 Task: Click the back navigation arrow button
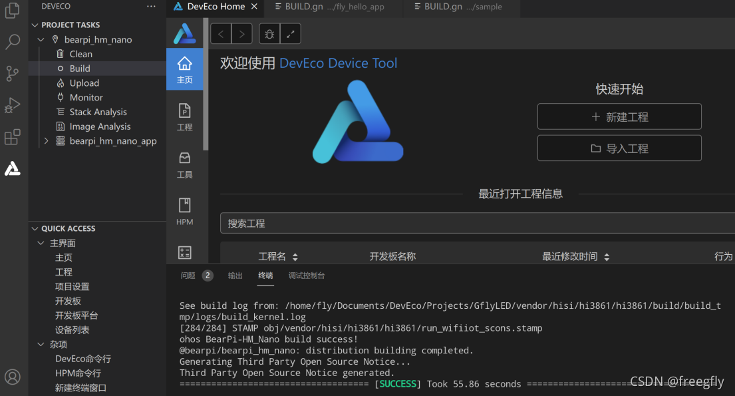click(221, 34)
